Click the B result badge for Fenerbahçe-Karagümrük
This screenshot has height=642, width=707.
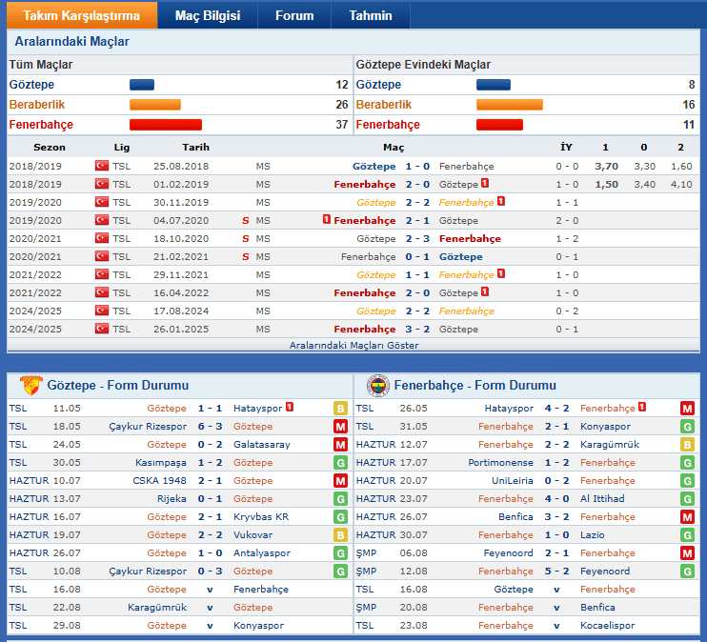point(687,445)
